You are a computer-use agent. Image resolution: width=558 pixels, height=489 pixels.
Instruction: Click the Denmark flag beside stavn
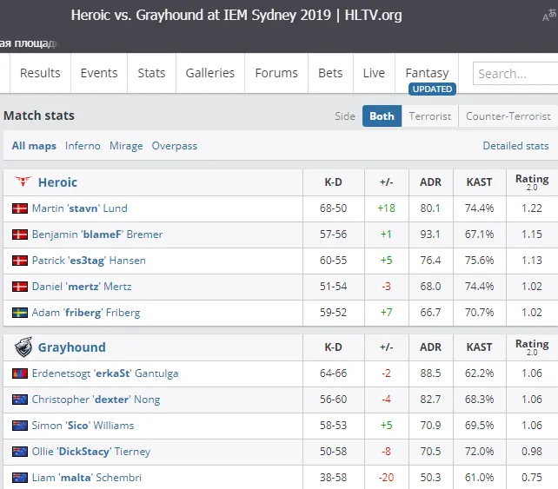[20, 208]
